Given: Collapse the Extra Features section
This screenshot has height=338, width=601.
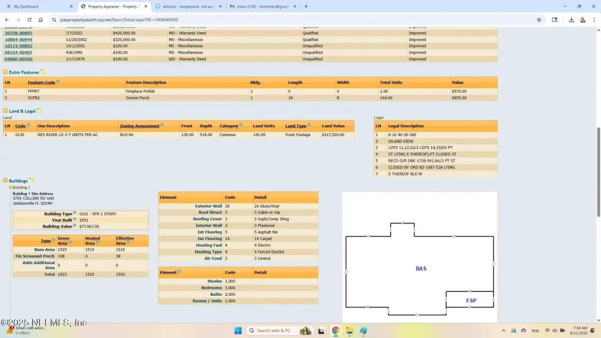Looking at the screenshot, I should point(5,72).
